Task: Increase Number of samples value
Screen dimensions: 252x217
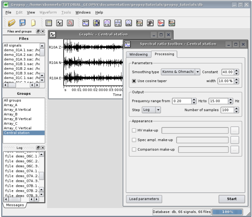Action: click(x=236, y=109)
